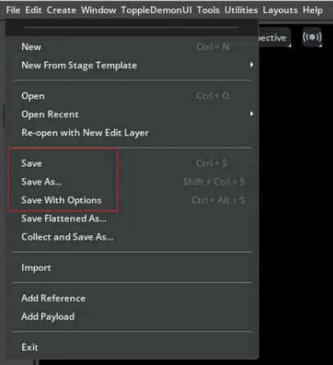Image resolution: width=333 pixels, height=365 pixels.
Task: Choose Collect and Save As...
Action: (131, 237)
